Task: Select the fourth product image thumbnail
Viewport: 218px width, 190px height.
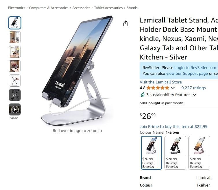Action: point(15,66)
